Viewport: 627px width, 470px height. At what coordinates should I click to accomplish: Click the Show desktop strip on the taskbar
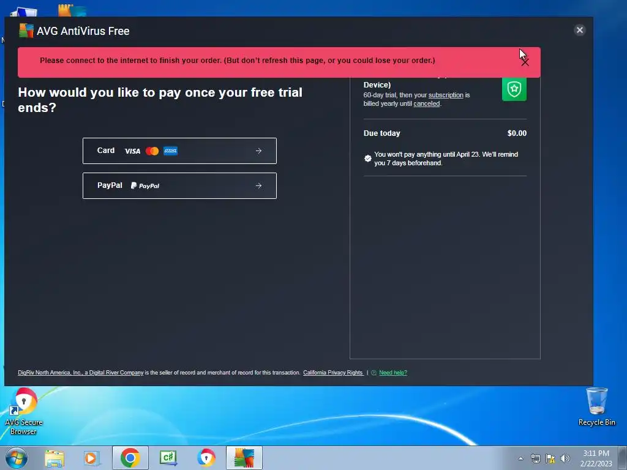623,458
